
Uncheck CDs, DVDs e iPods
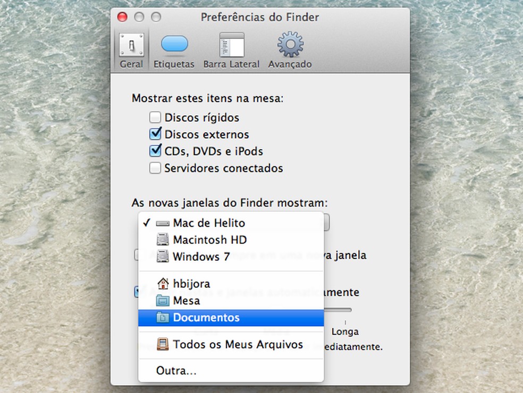(155, 151)
